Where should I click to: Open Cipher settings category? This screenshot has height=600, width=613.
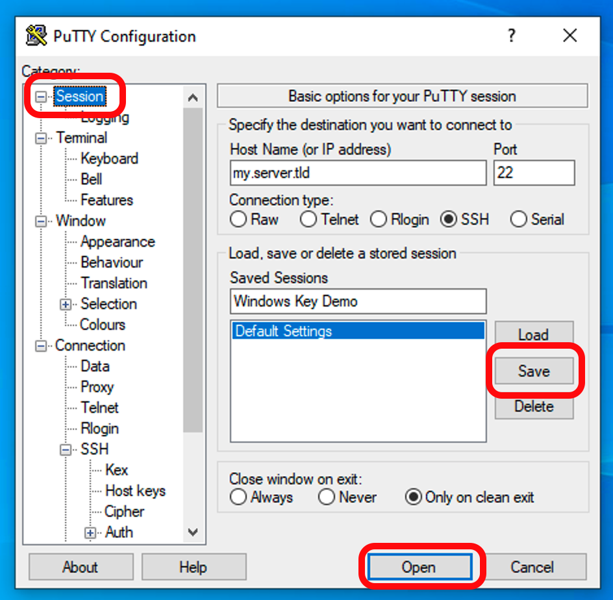click(x=124, y=512)
